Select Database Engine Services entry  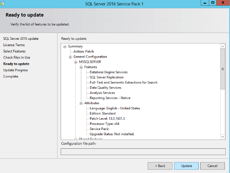(x=109, y=72)
